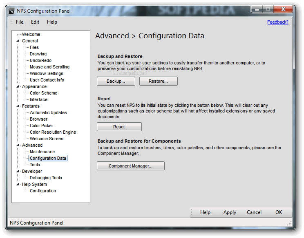This screenshot has height=238, width=304.
Task: Click the menu bar grip handle
Action: (11, 22)
